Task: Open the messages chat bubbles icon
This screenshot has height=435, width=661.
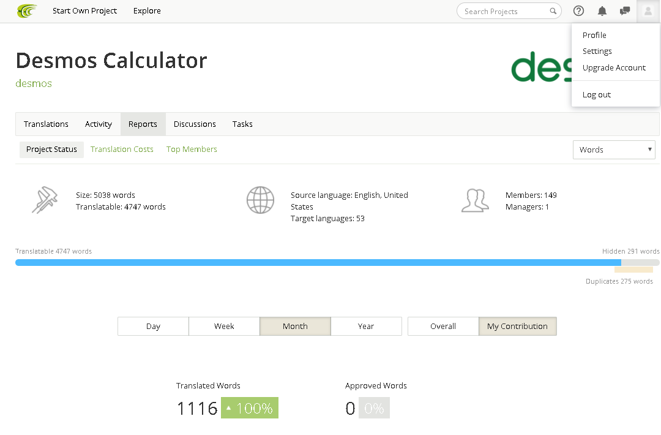Action: coord(625,11)
